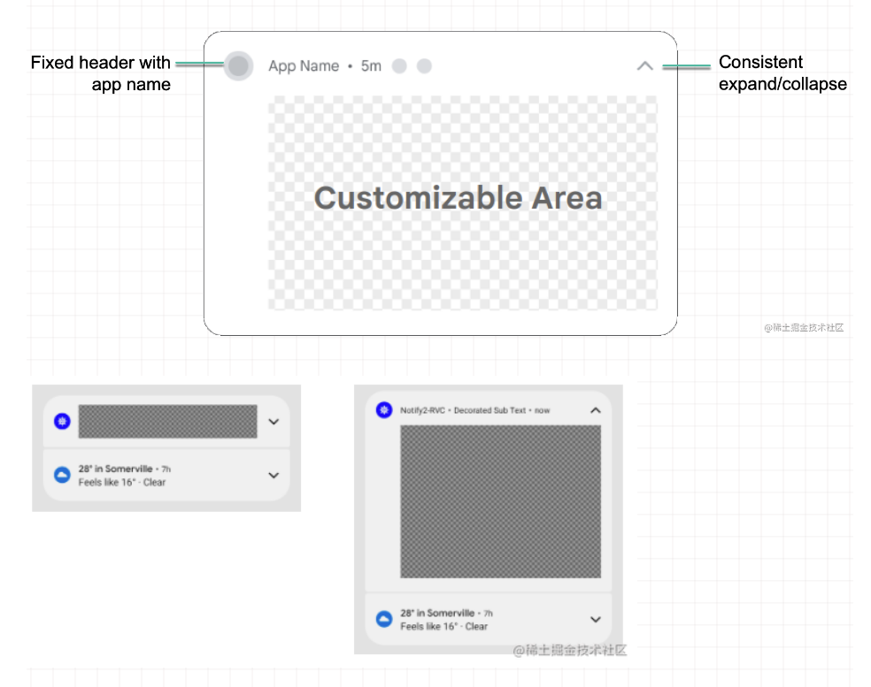Click large checkered custom view in the Notify2-RVC notification
Image resolution: width=871 pixels, height=687 pixels.
(x=500, y=501)
